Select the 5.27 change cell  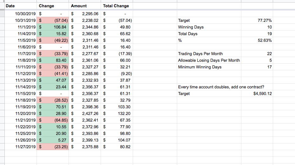click(x=53, y=140)
